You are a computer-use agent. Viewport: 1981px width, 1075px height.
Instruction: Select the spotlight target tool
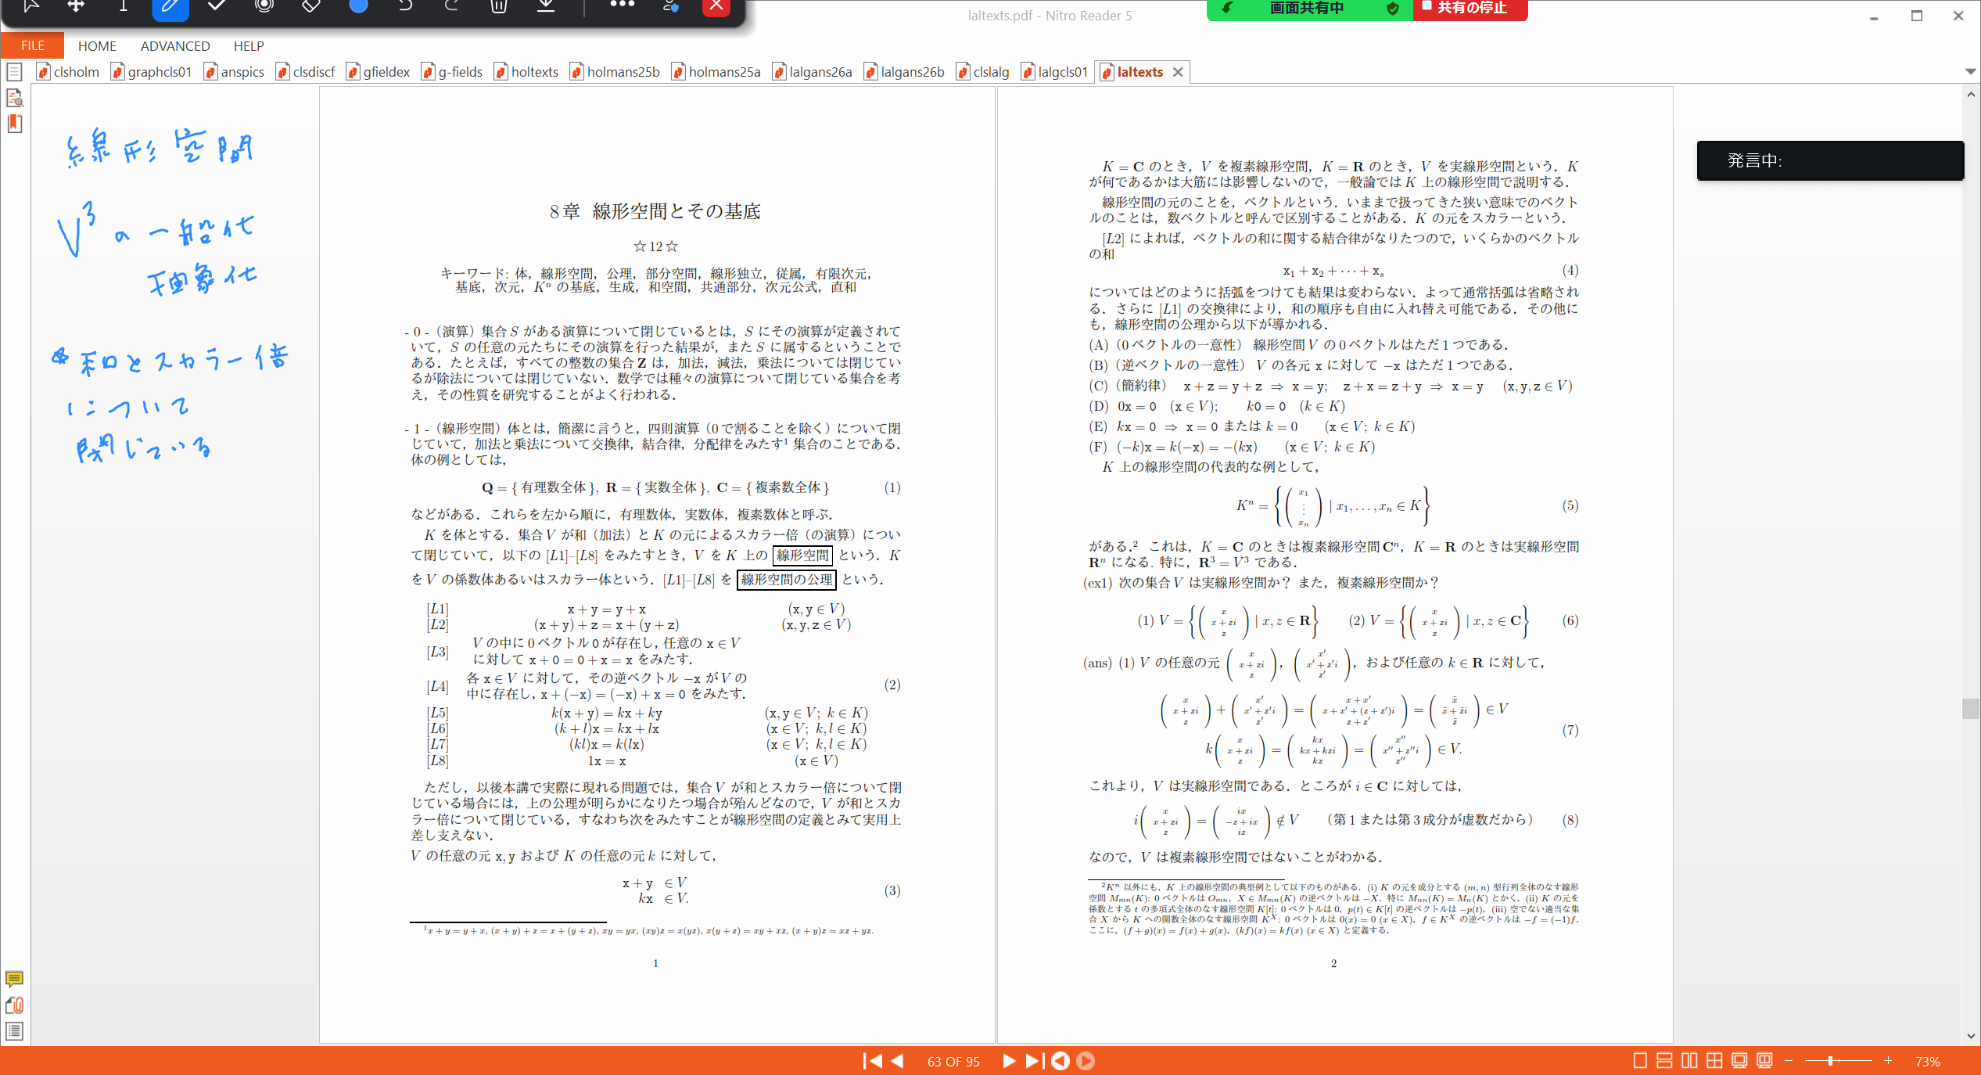point(264,6)
